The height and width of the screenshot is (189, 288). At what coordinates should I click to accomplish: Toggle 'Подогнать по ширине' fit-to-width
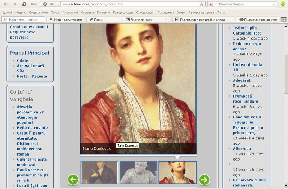coord(258,19)
